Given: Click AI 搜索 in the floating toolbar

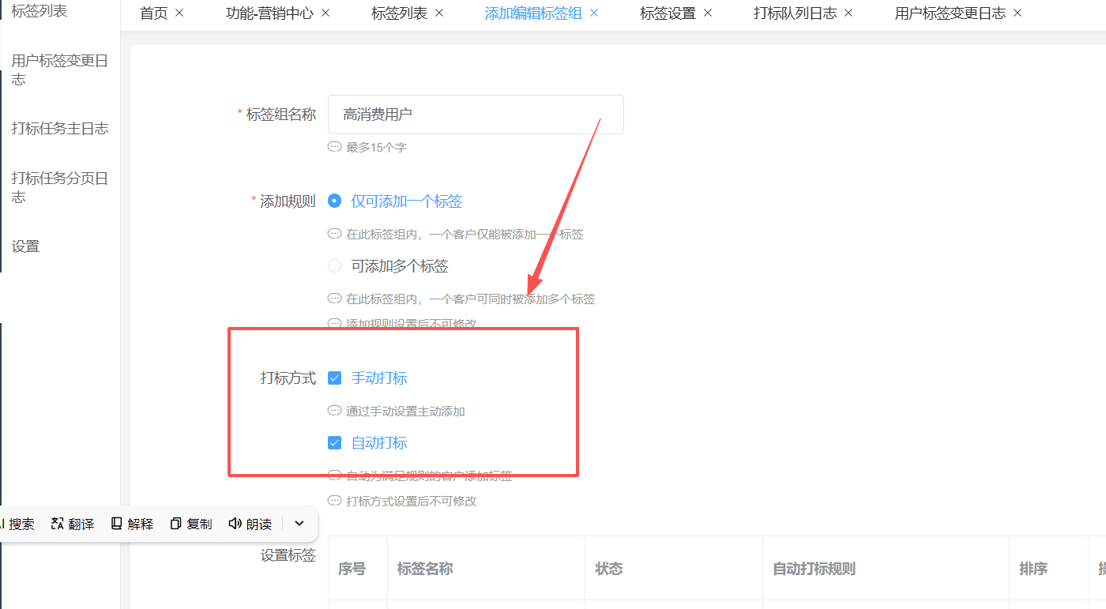Looking at the screenshot, I should pyautogui.click(x=17, y=524).
